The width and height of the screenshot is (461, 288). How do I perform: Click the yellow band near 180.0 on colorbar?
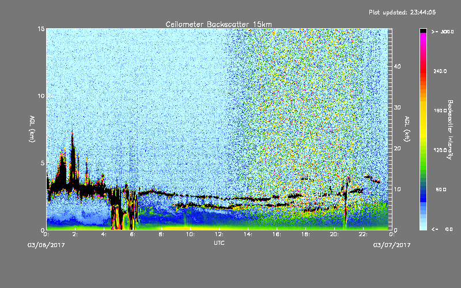[423, 111]
